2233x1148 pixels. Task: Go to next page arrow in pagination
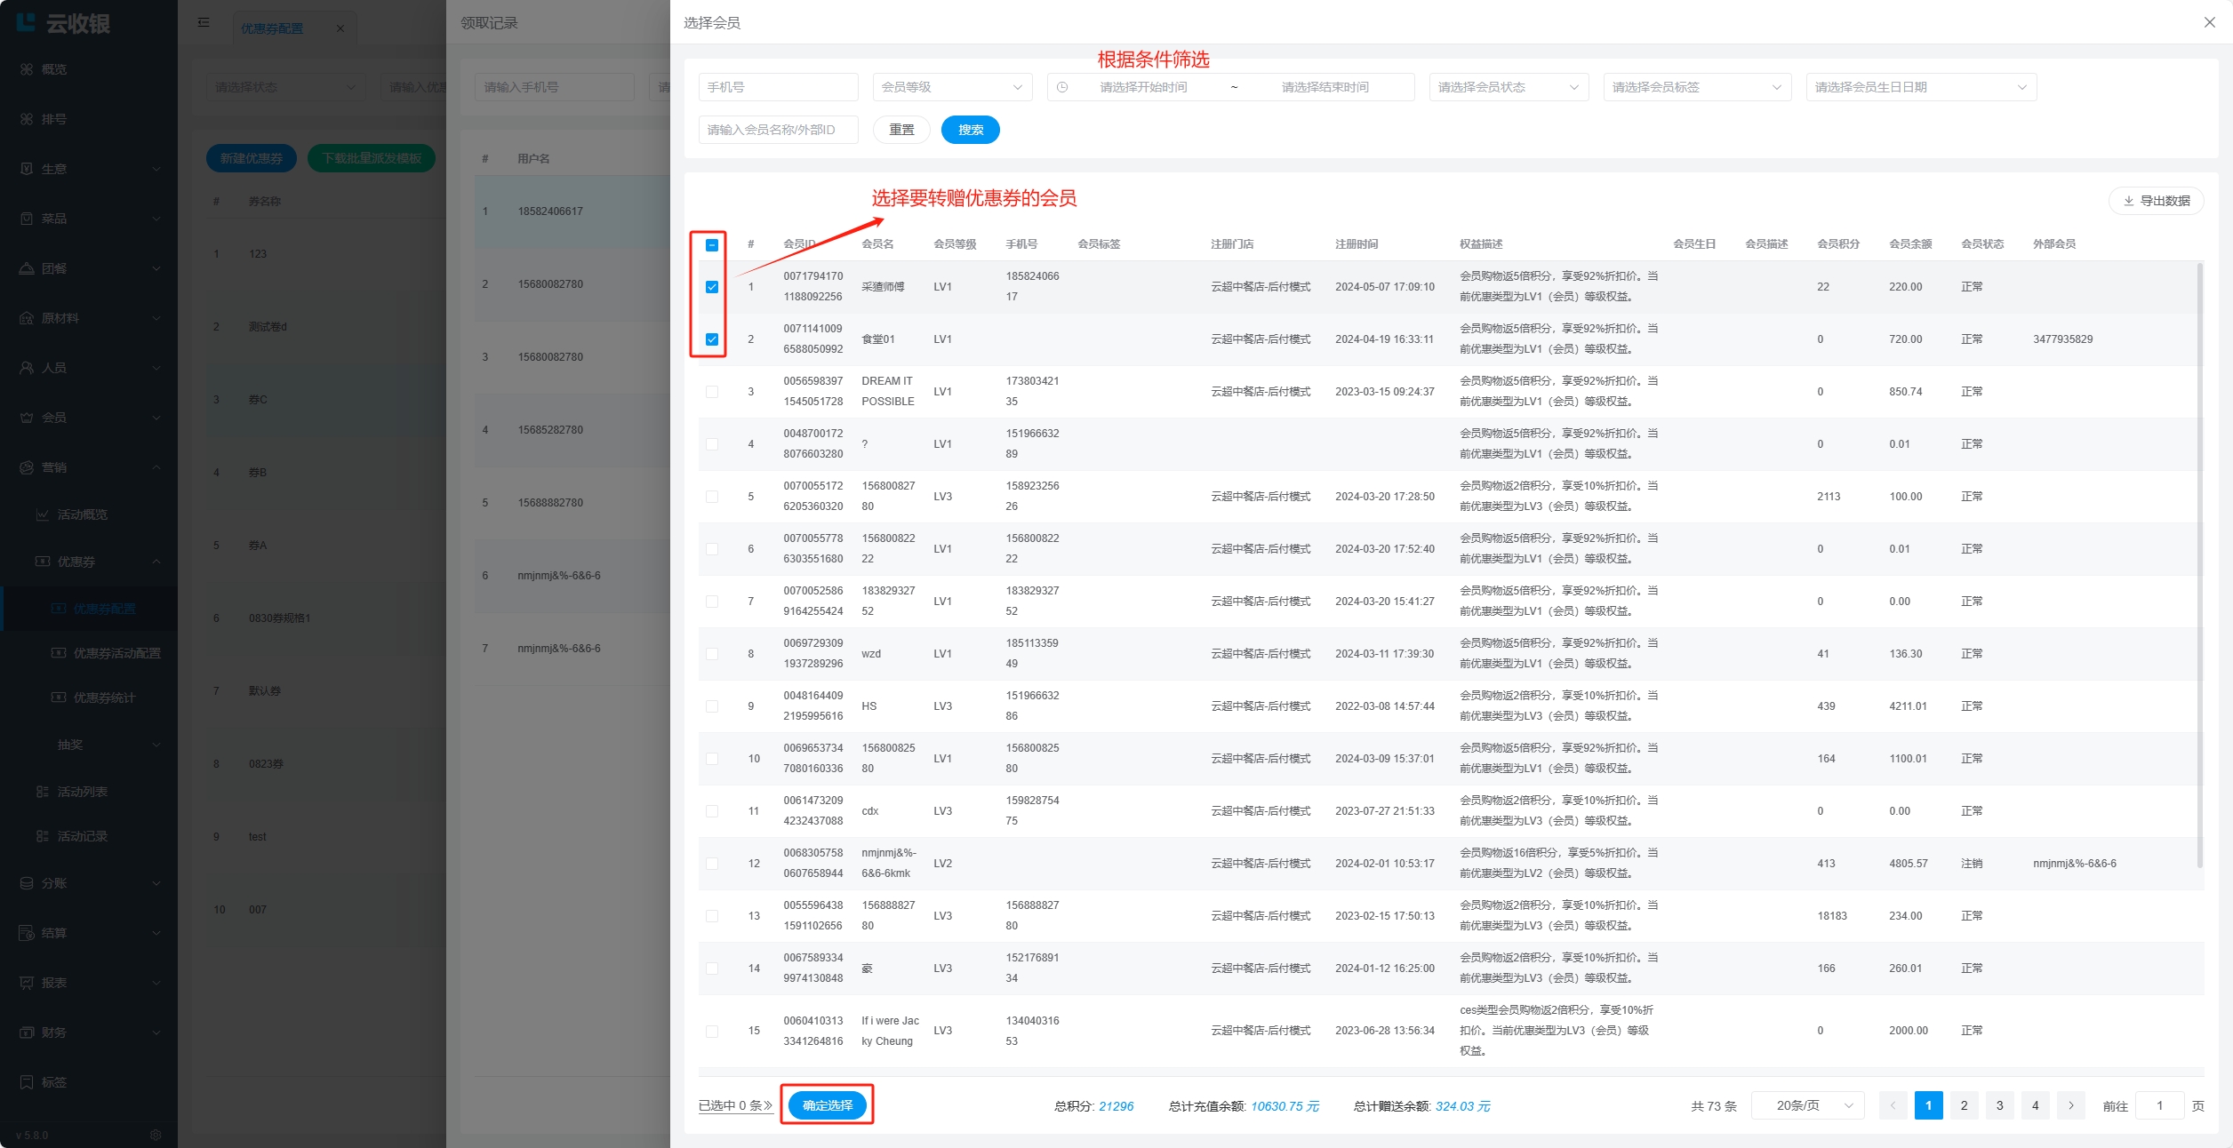tap(2070, 1105)
